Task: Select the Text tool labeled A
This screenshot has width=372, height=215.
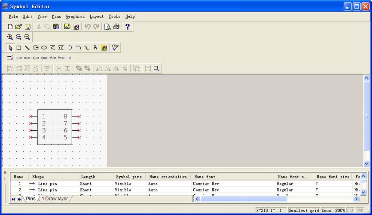Action: (x=95, y=47)
